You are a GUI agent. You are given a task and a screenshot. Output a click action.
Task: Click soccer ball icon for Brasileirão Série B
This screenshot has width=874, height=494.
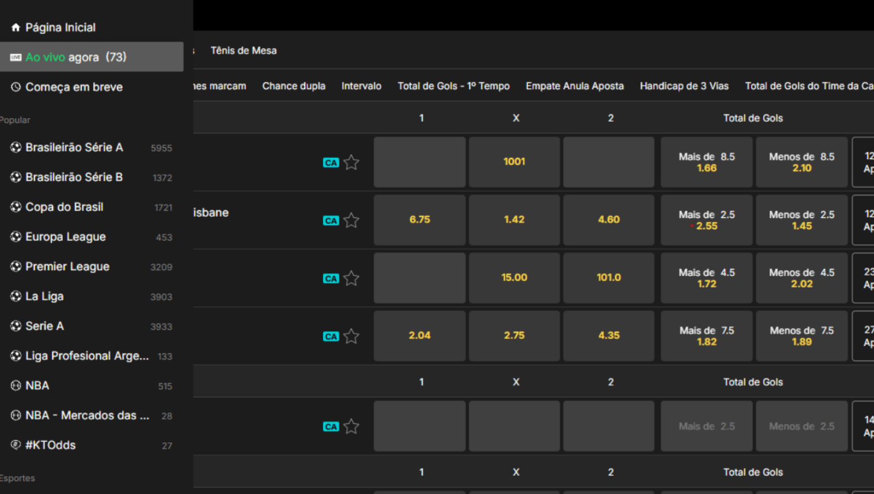(x=16, y=177)
